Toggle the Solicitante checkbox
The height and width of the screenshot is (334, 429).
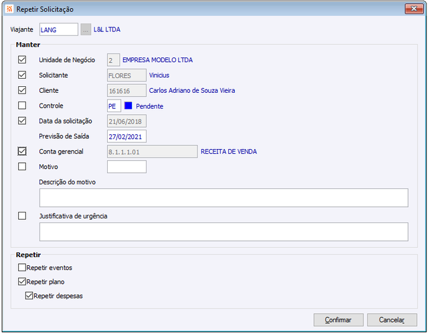tap(22, 75)
